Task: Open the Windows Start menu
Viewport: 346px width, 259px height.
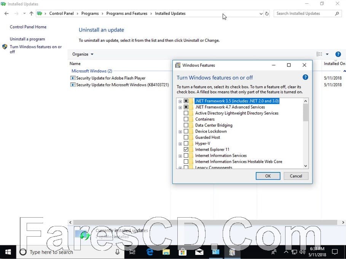Action: coord(8,252)
